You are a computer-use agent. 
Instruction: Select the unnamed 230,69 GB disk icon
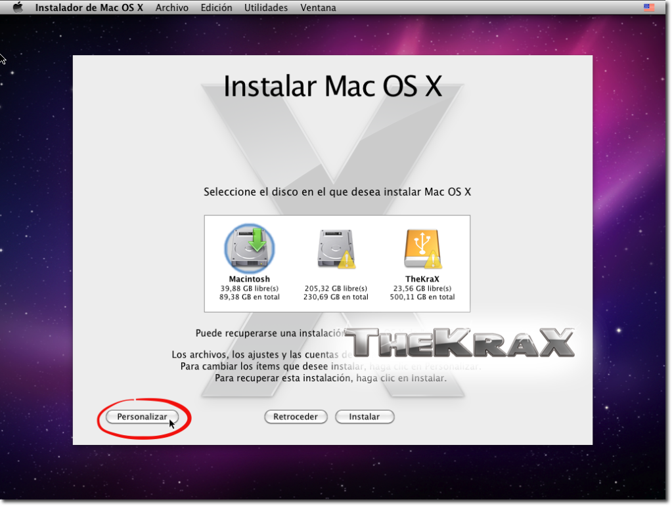(x=336, y=249)
